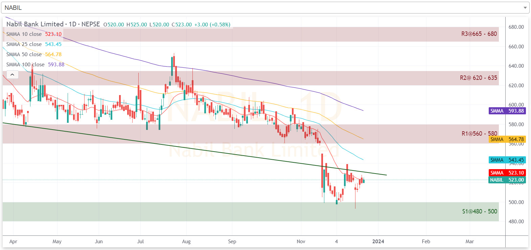The width and height of the screenshot is (531, 250).
Task: Click the 2024 label on the time axis
Action: 378,242
